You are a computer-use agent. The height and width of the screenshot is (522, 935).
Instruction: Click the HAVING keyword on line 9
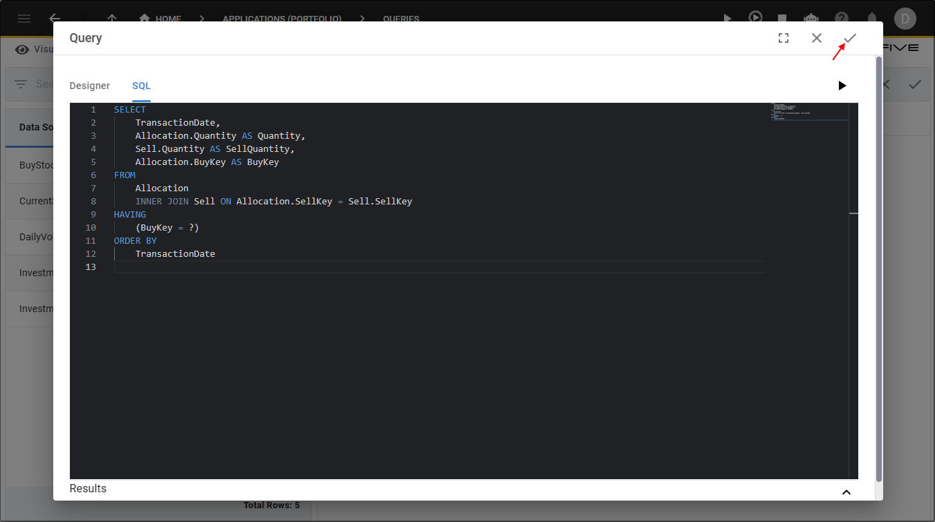(130, 215)
